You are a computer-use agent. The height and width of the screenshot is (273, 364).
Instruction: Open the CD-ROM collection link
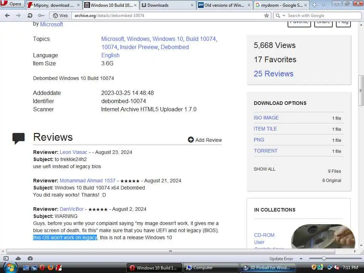tap(264, 235)
